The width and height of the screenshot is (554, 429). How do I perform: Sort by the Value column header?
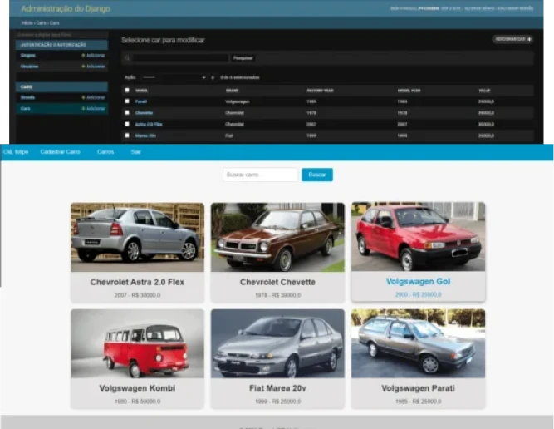pos(484,91)
